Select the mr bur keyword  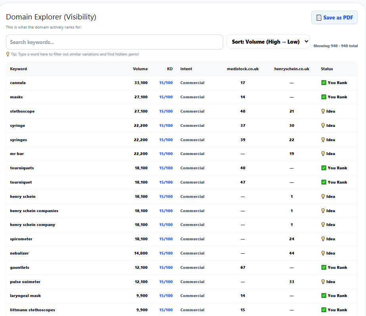[x=17, y=153]
